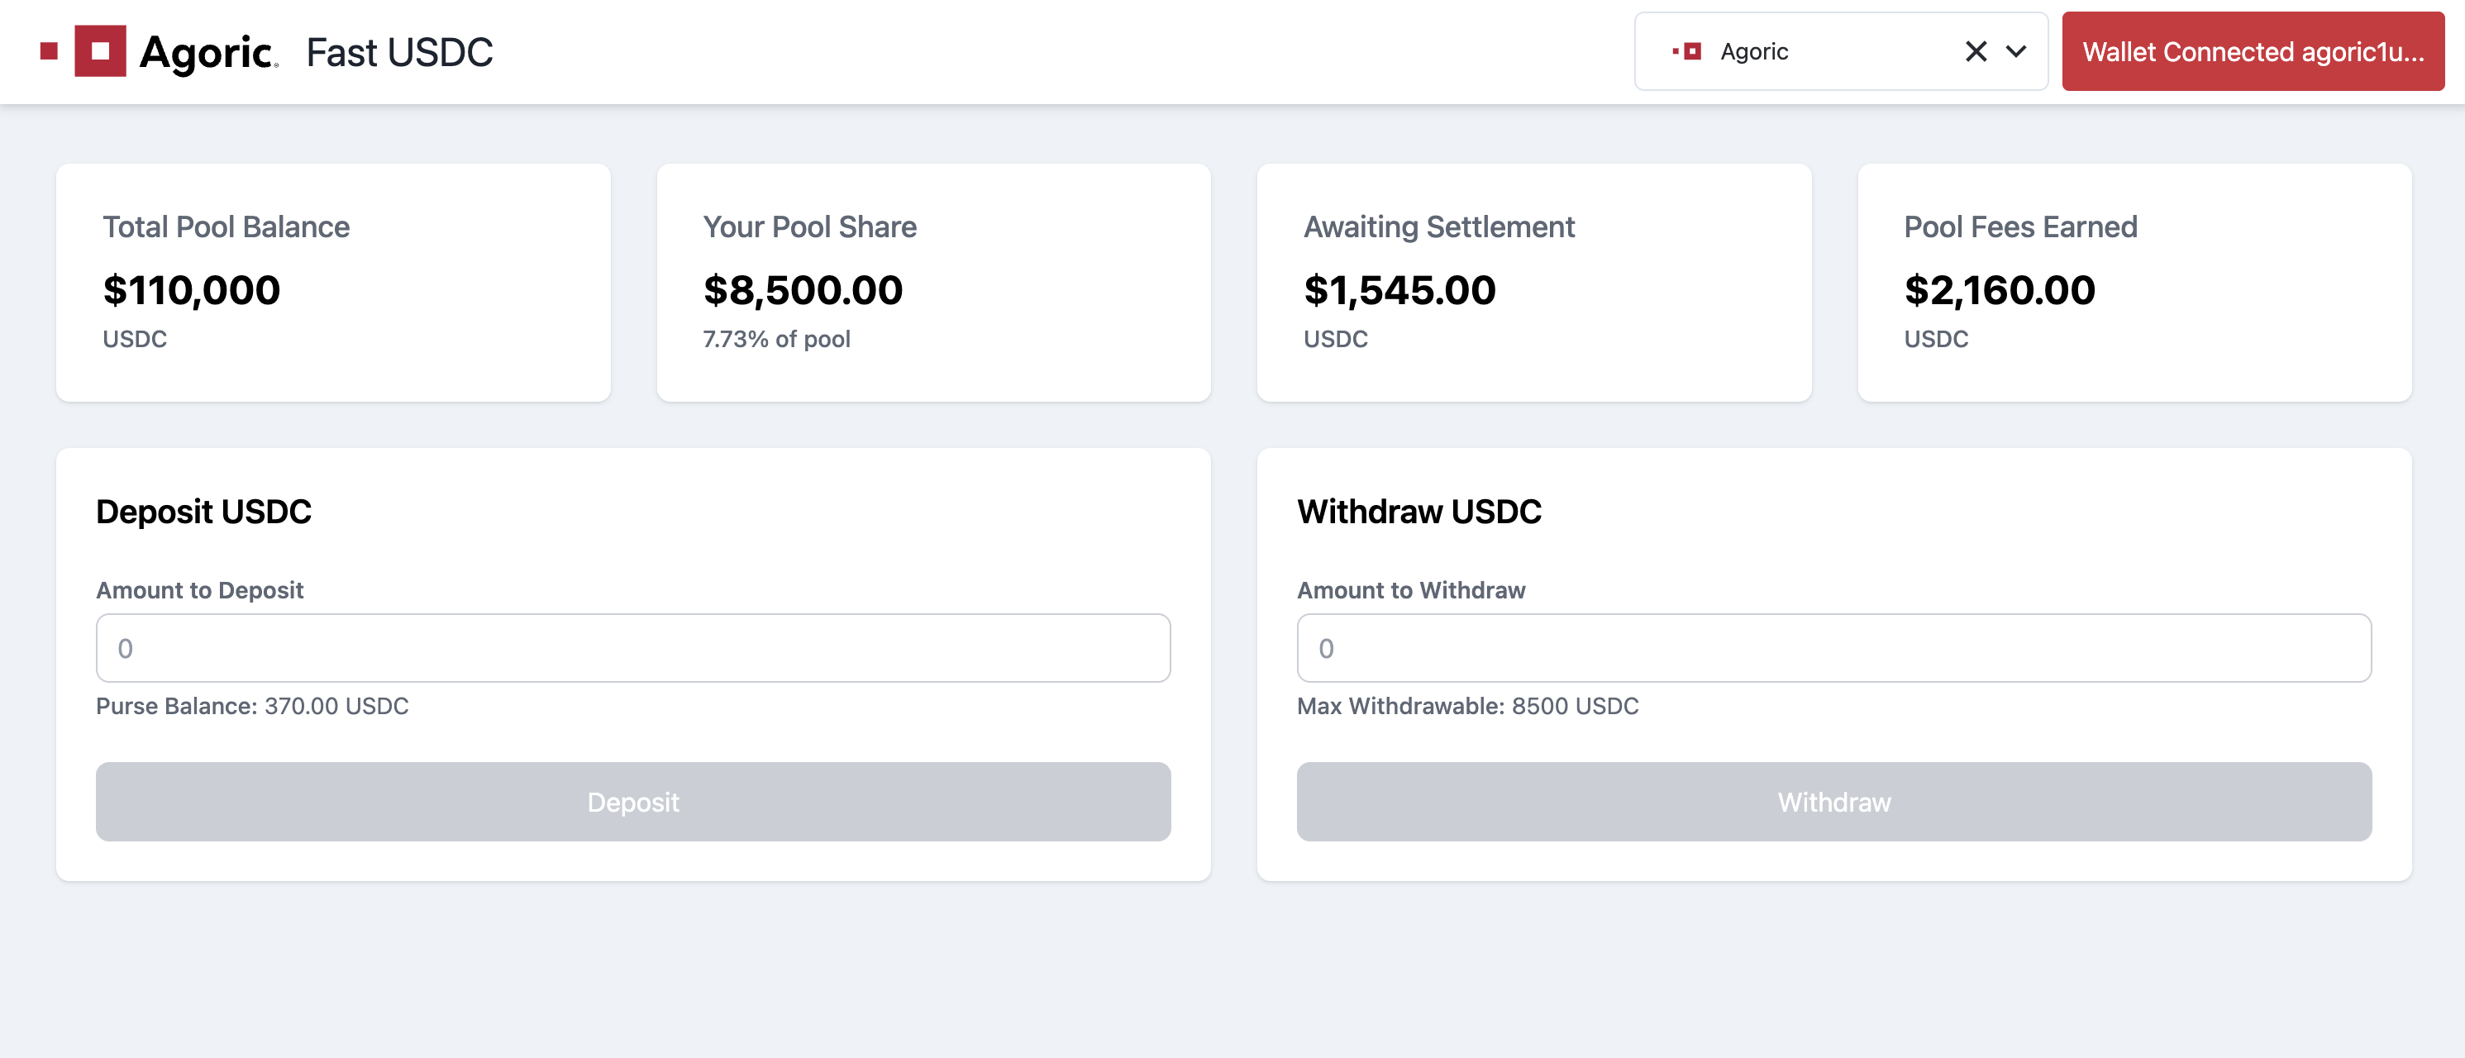Click the Amount to Deposit input field
Screen dimensions: 2465x1058
(632, 648)
